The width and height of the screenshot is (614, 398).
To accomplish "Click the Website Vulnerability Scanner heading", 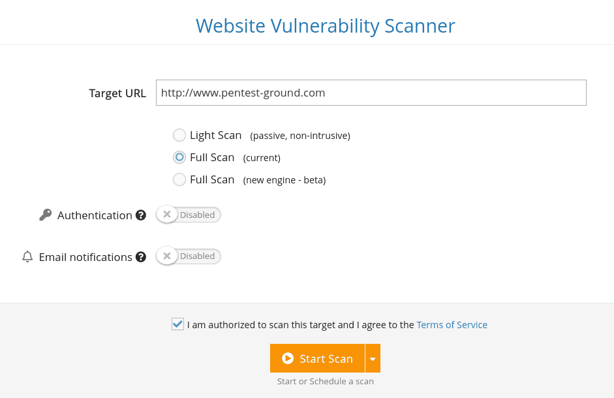I will [325, 26].
